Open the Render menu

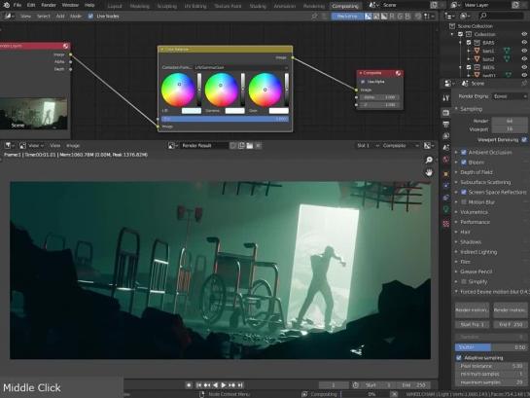click(x=49, y=5)
